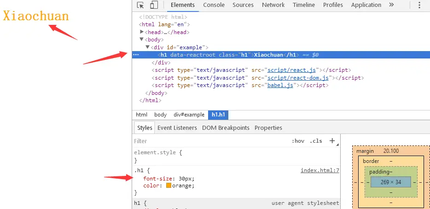The image size is (430, 209).
Task: Select the closing </div> row
Action: coord(161,63)
